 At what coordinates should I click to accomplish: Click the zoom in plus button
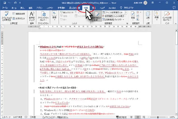coord(167,117)
